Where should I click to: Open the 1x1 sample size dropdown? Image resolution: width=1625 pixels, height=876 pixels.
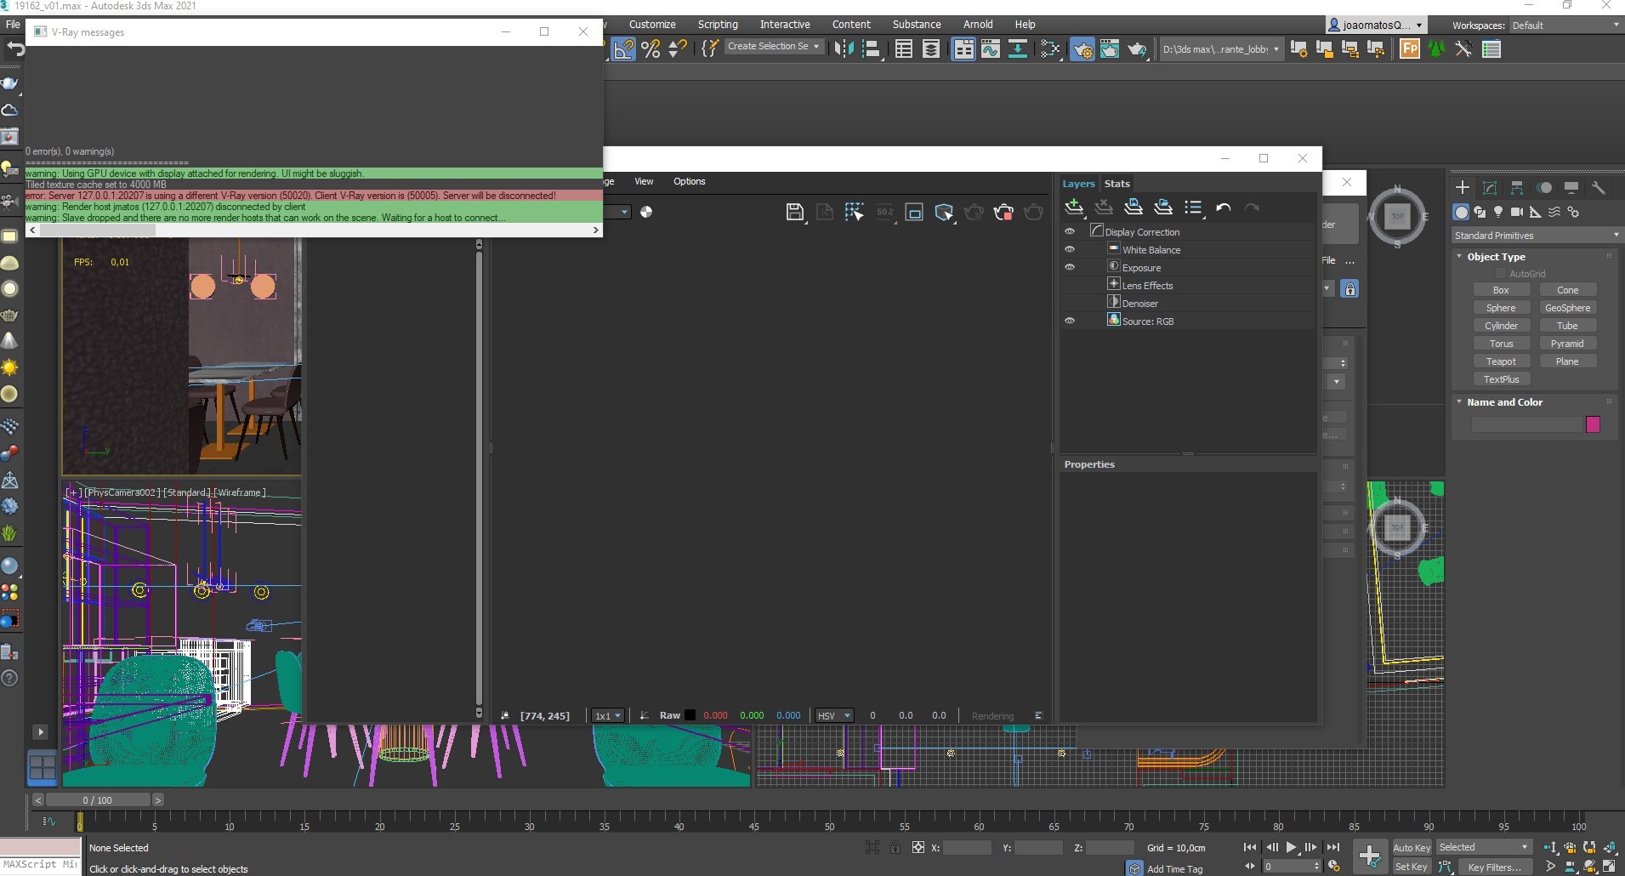point(608,715)
